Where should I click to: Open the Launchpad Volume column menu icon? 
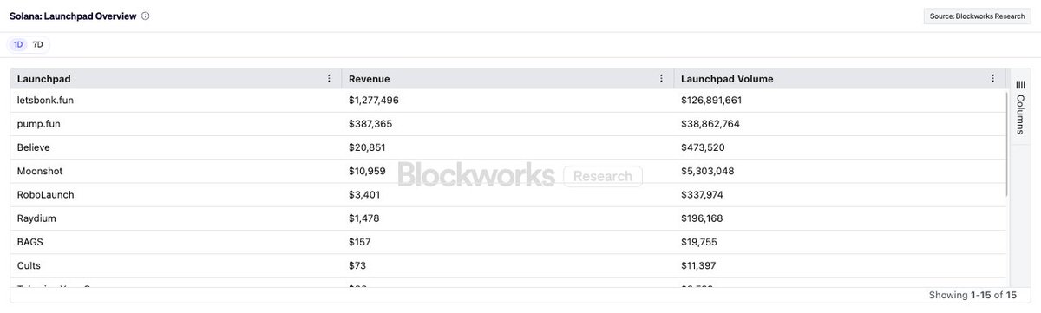(993, 79)
